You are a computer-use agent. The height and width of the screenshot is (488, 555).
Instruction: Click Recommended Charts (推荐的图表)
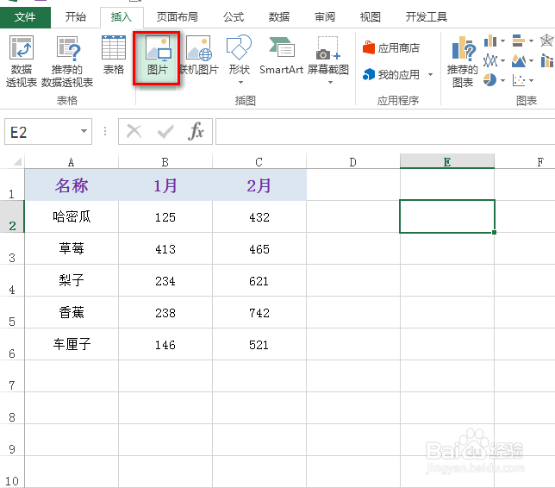point(462,61)
